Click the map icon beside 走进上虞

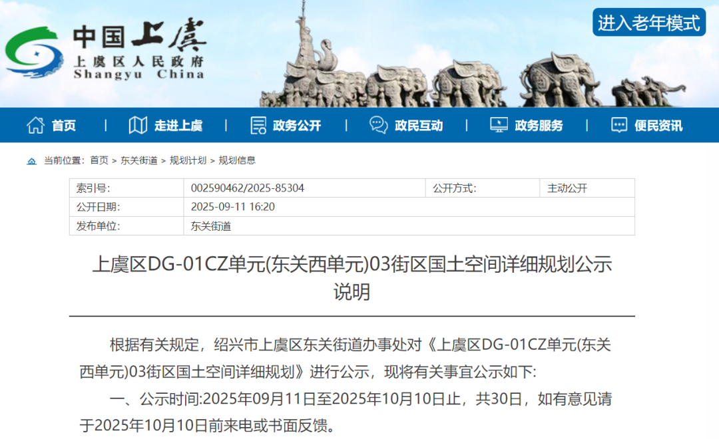point(138,125)
